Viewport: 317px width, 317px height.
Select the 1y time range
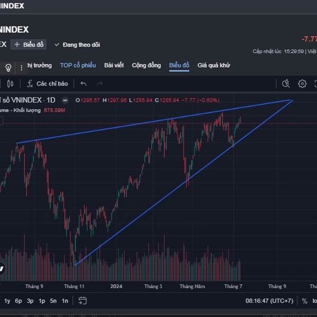pyautogui.click(x=7, y=301)
